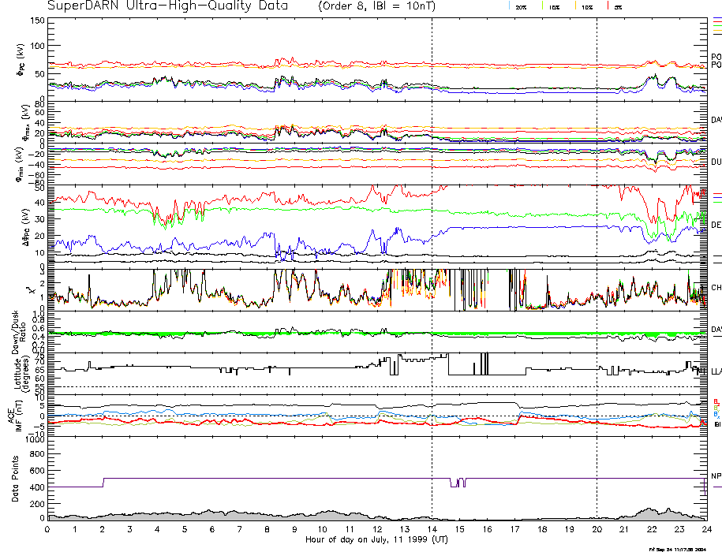Click the hour 20 tick label

[x=597, y=529]
